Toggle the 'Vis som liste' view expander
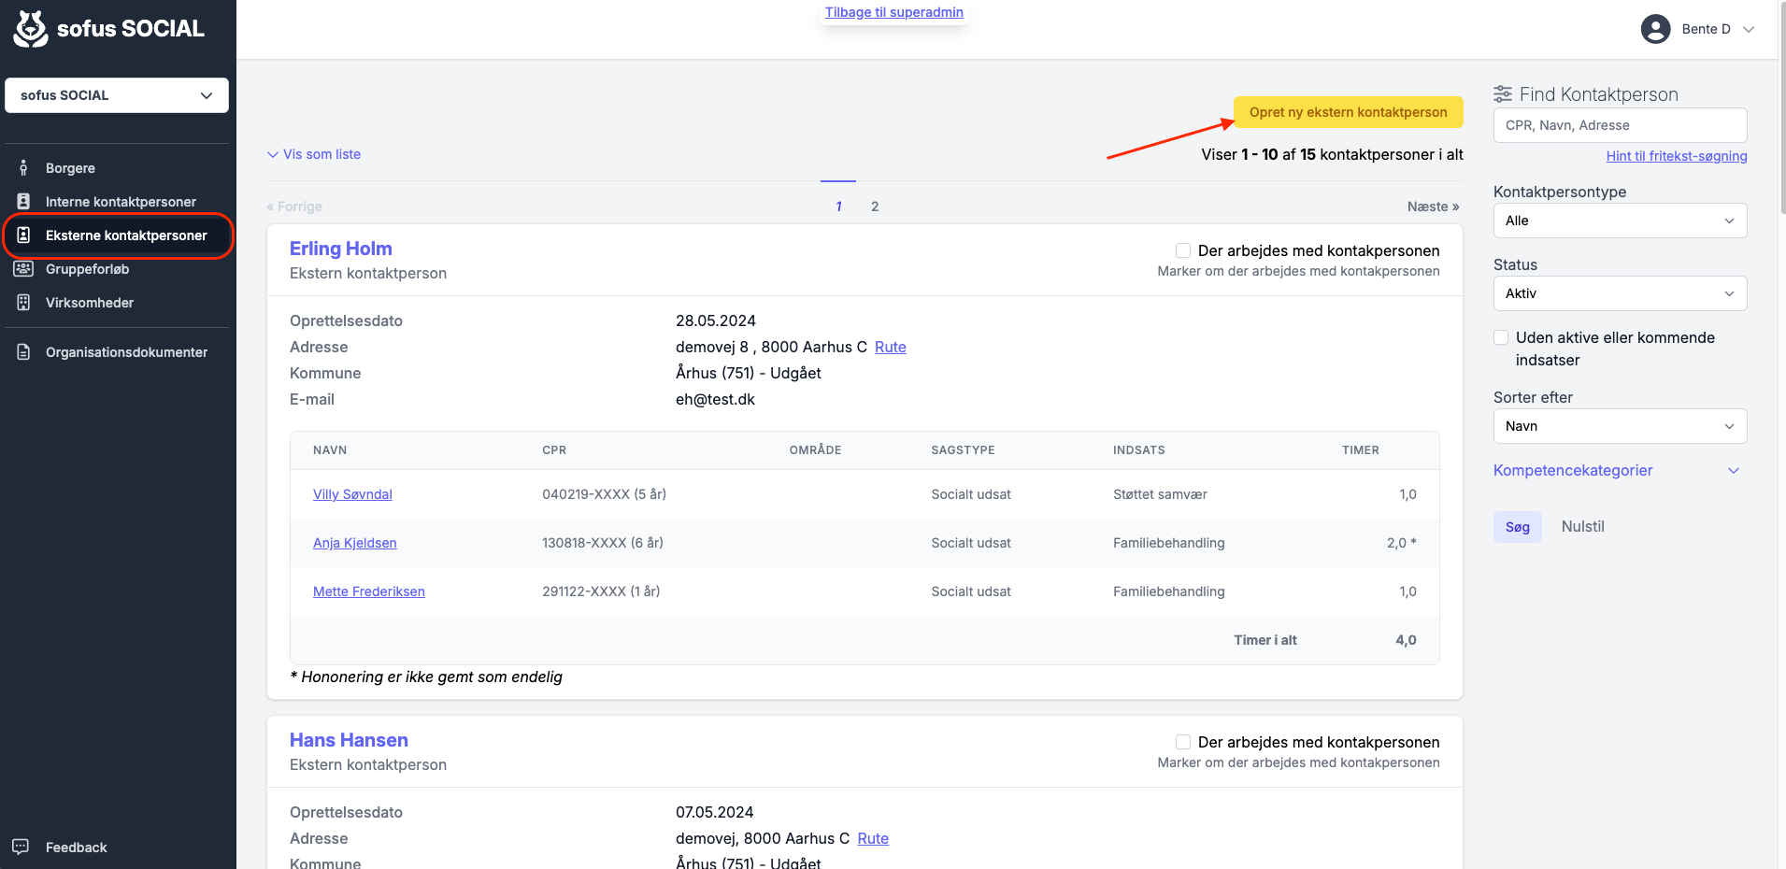1786x869 pixels. pos(314,154)
